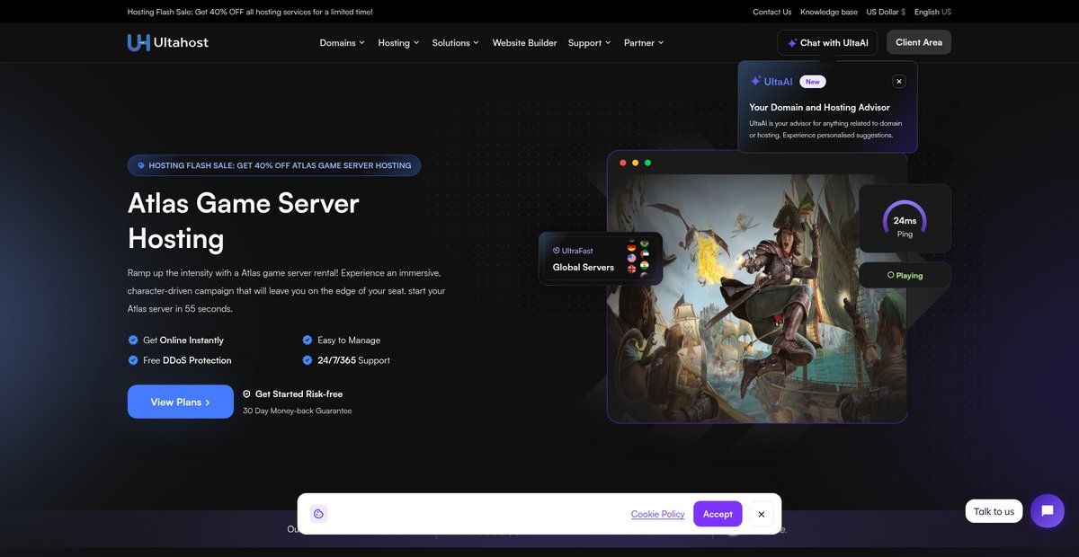This screenshot has height=557, width=1079.
Task: Open the Cookie Policy link
Action: (657, 514)
